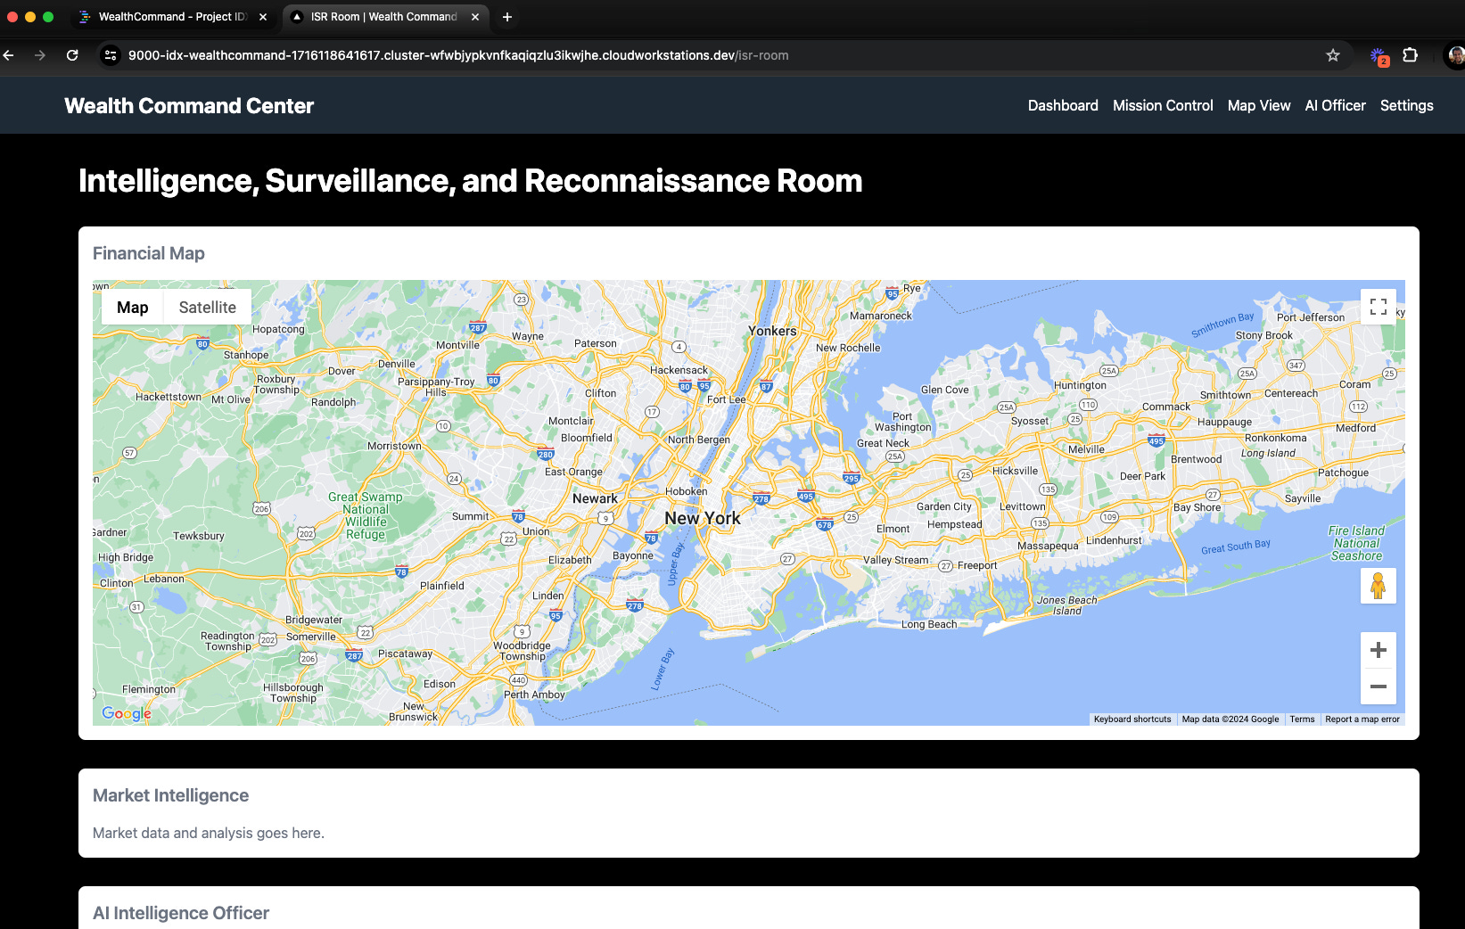Click the Long Beach label on the map
Viewport: 1465px width, 929px height.
pos(929,624)
